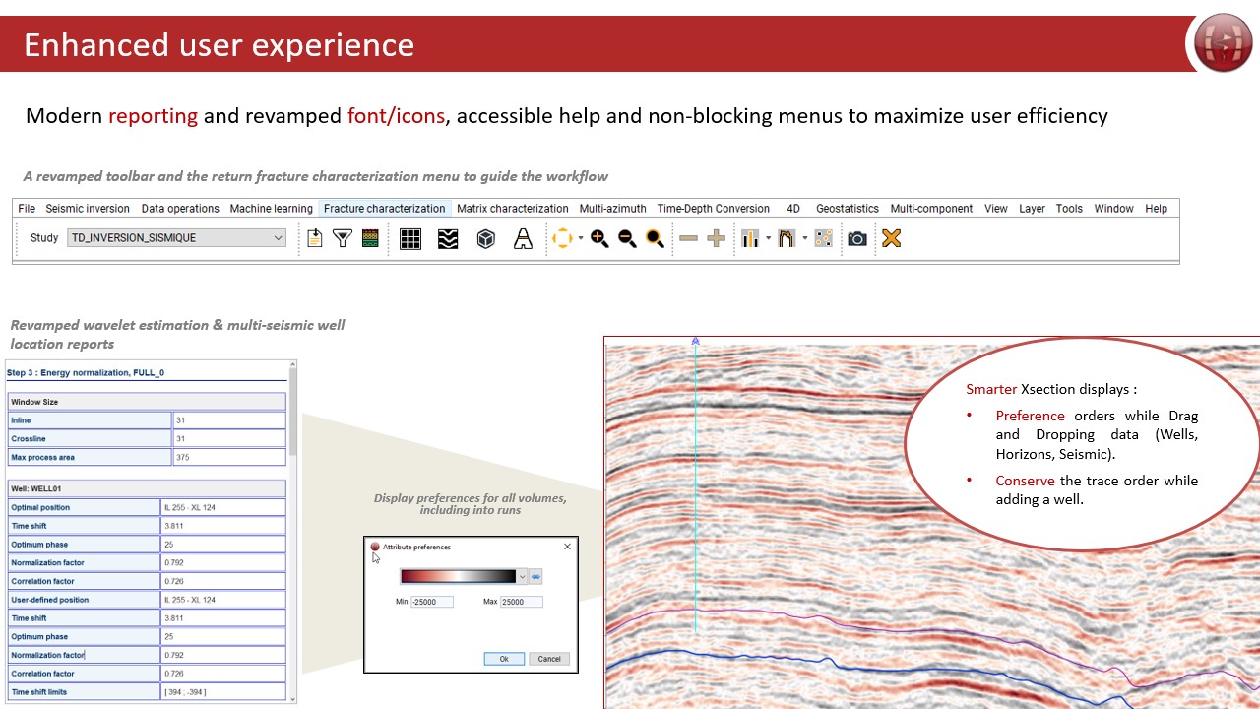The image size is (1260, 709).
Task: Click the black grid view icon
Action: [x=410, y=239]
